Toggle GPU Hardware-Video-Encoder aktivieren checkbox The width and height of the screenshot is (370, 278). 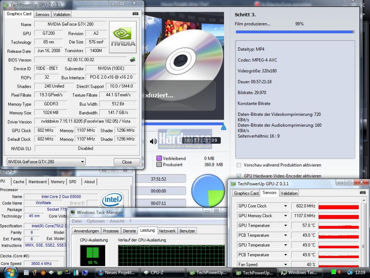(239, 176)
